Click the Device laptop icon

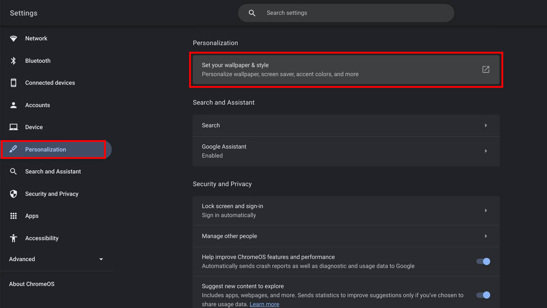coord(13,127)
